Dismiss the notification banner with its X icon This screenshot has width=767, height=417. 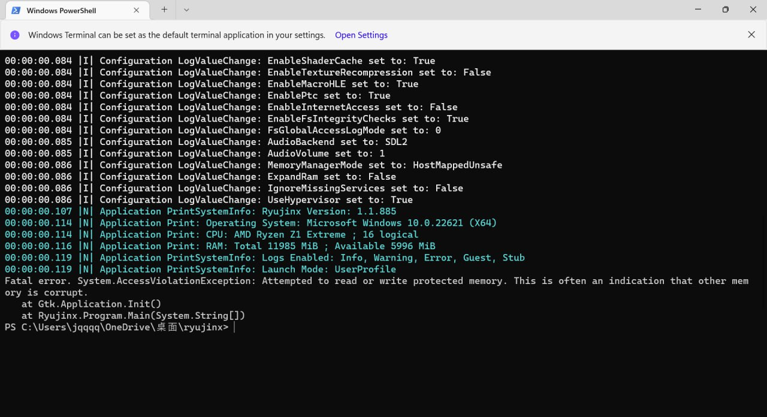tap(751, 35)
